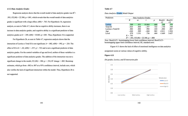The height and width of the screenshot is (116, 188).
Task: Click the "se" column header
Action: [x=138, y=20]
